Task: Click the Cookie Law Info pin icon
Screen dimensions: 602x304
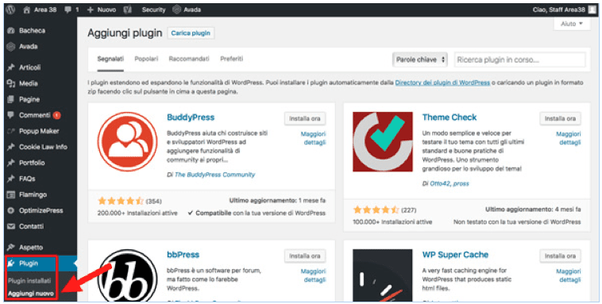Action: pos(11,147)
